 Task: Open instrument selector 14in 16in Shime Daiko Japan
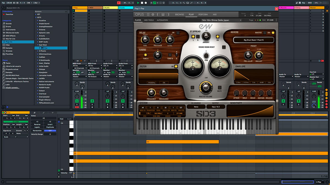coord(221,20)
